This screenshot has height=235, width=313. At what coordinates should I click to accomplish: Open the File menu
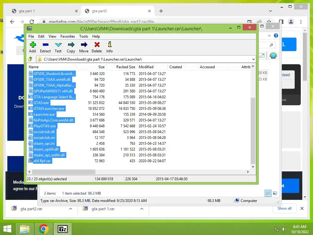click(x=31, y=36)
